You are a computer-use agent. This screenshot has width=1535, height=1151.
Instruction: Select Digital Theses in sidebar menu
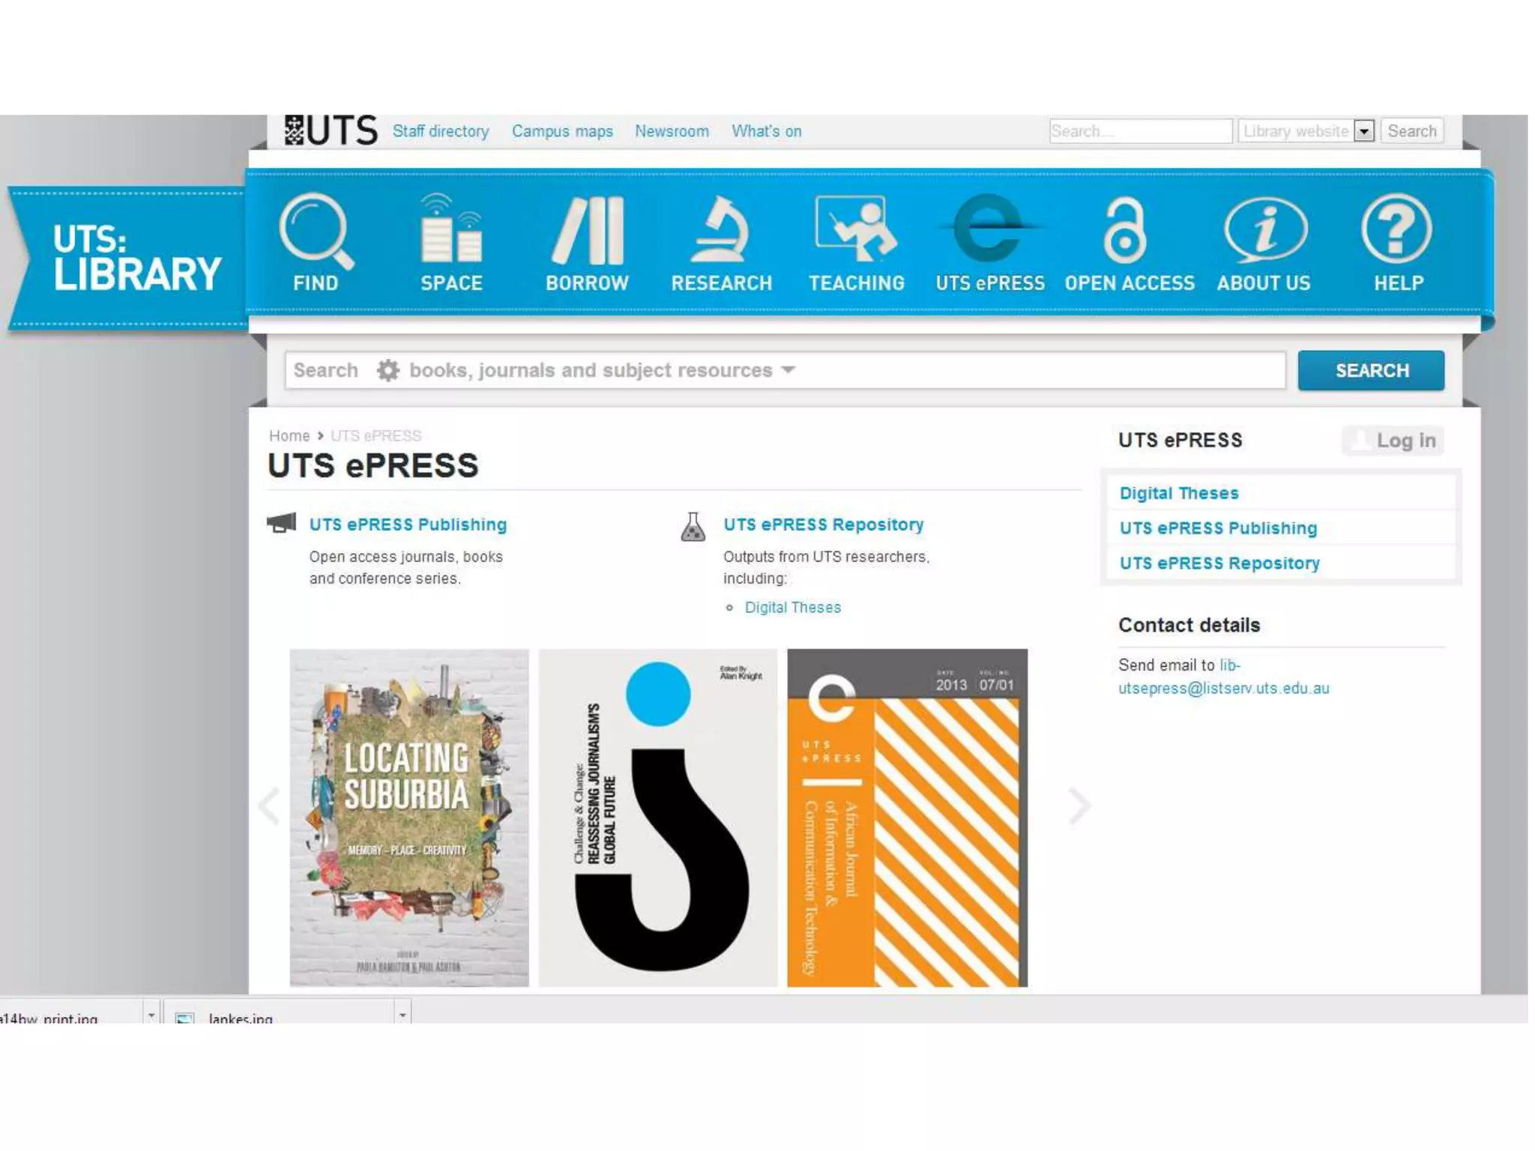tap(1178, 493)
